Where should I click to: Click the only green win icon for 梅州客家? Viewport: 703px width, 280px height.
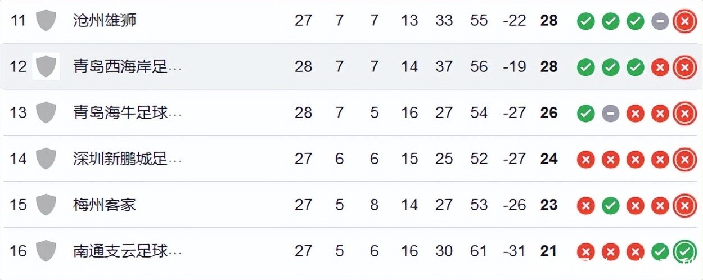[610, 205]
